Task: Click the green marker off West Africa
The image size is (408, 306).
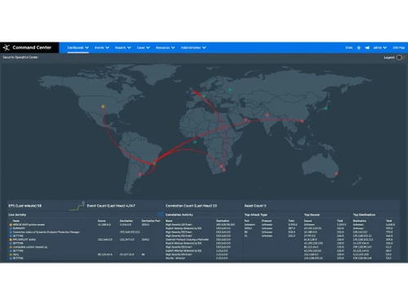Action: coord(195,142)
